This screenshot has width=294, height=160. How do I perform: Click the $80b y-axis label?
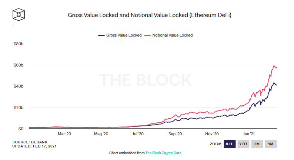pos(19,44)
